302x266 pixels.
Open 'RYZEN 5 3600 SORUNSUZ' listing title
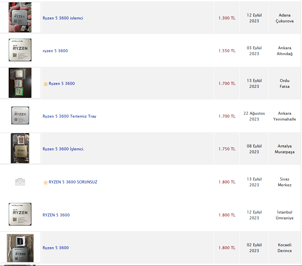pyautogui.click(x=73, y=182)
